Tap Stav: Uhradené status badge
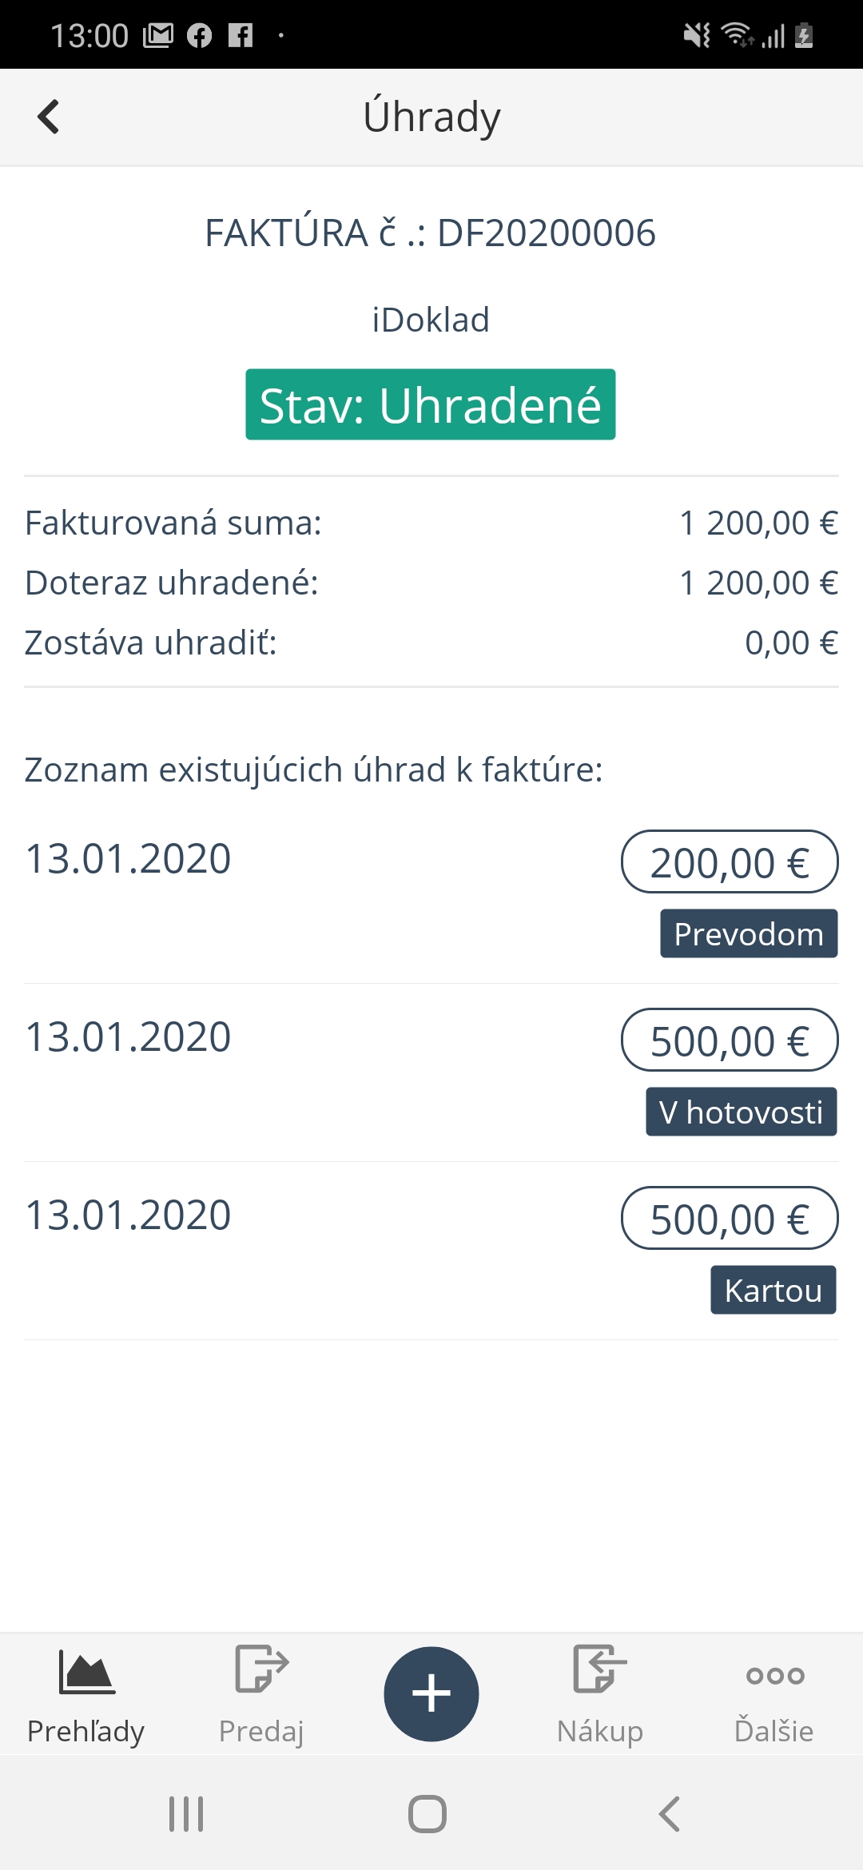 pyautogui.click(x=430, y=404)
